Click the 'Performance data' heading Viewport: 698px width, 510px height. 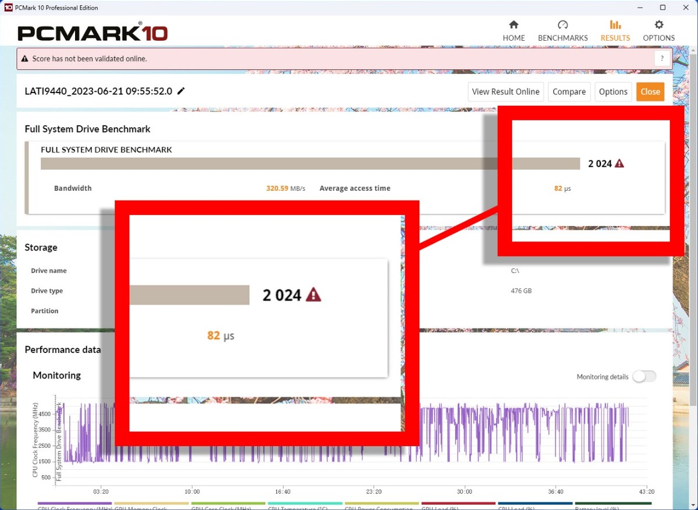[62, 349]
